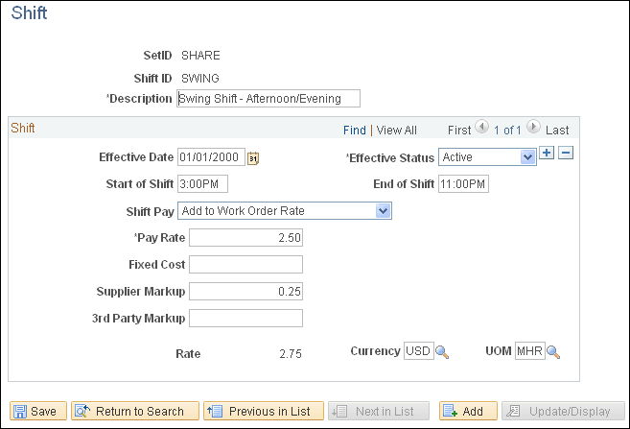This screenshot has width=630, height=429.
Task: Click the Find link in Shift grid
Action: coord(355,131)
